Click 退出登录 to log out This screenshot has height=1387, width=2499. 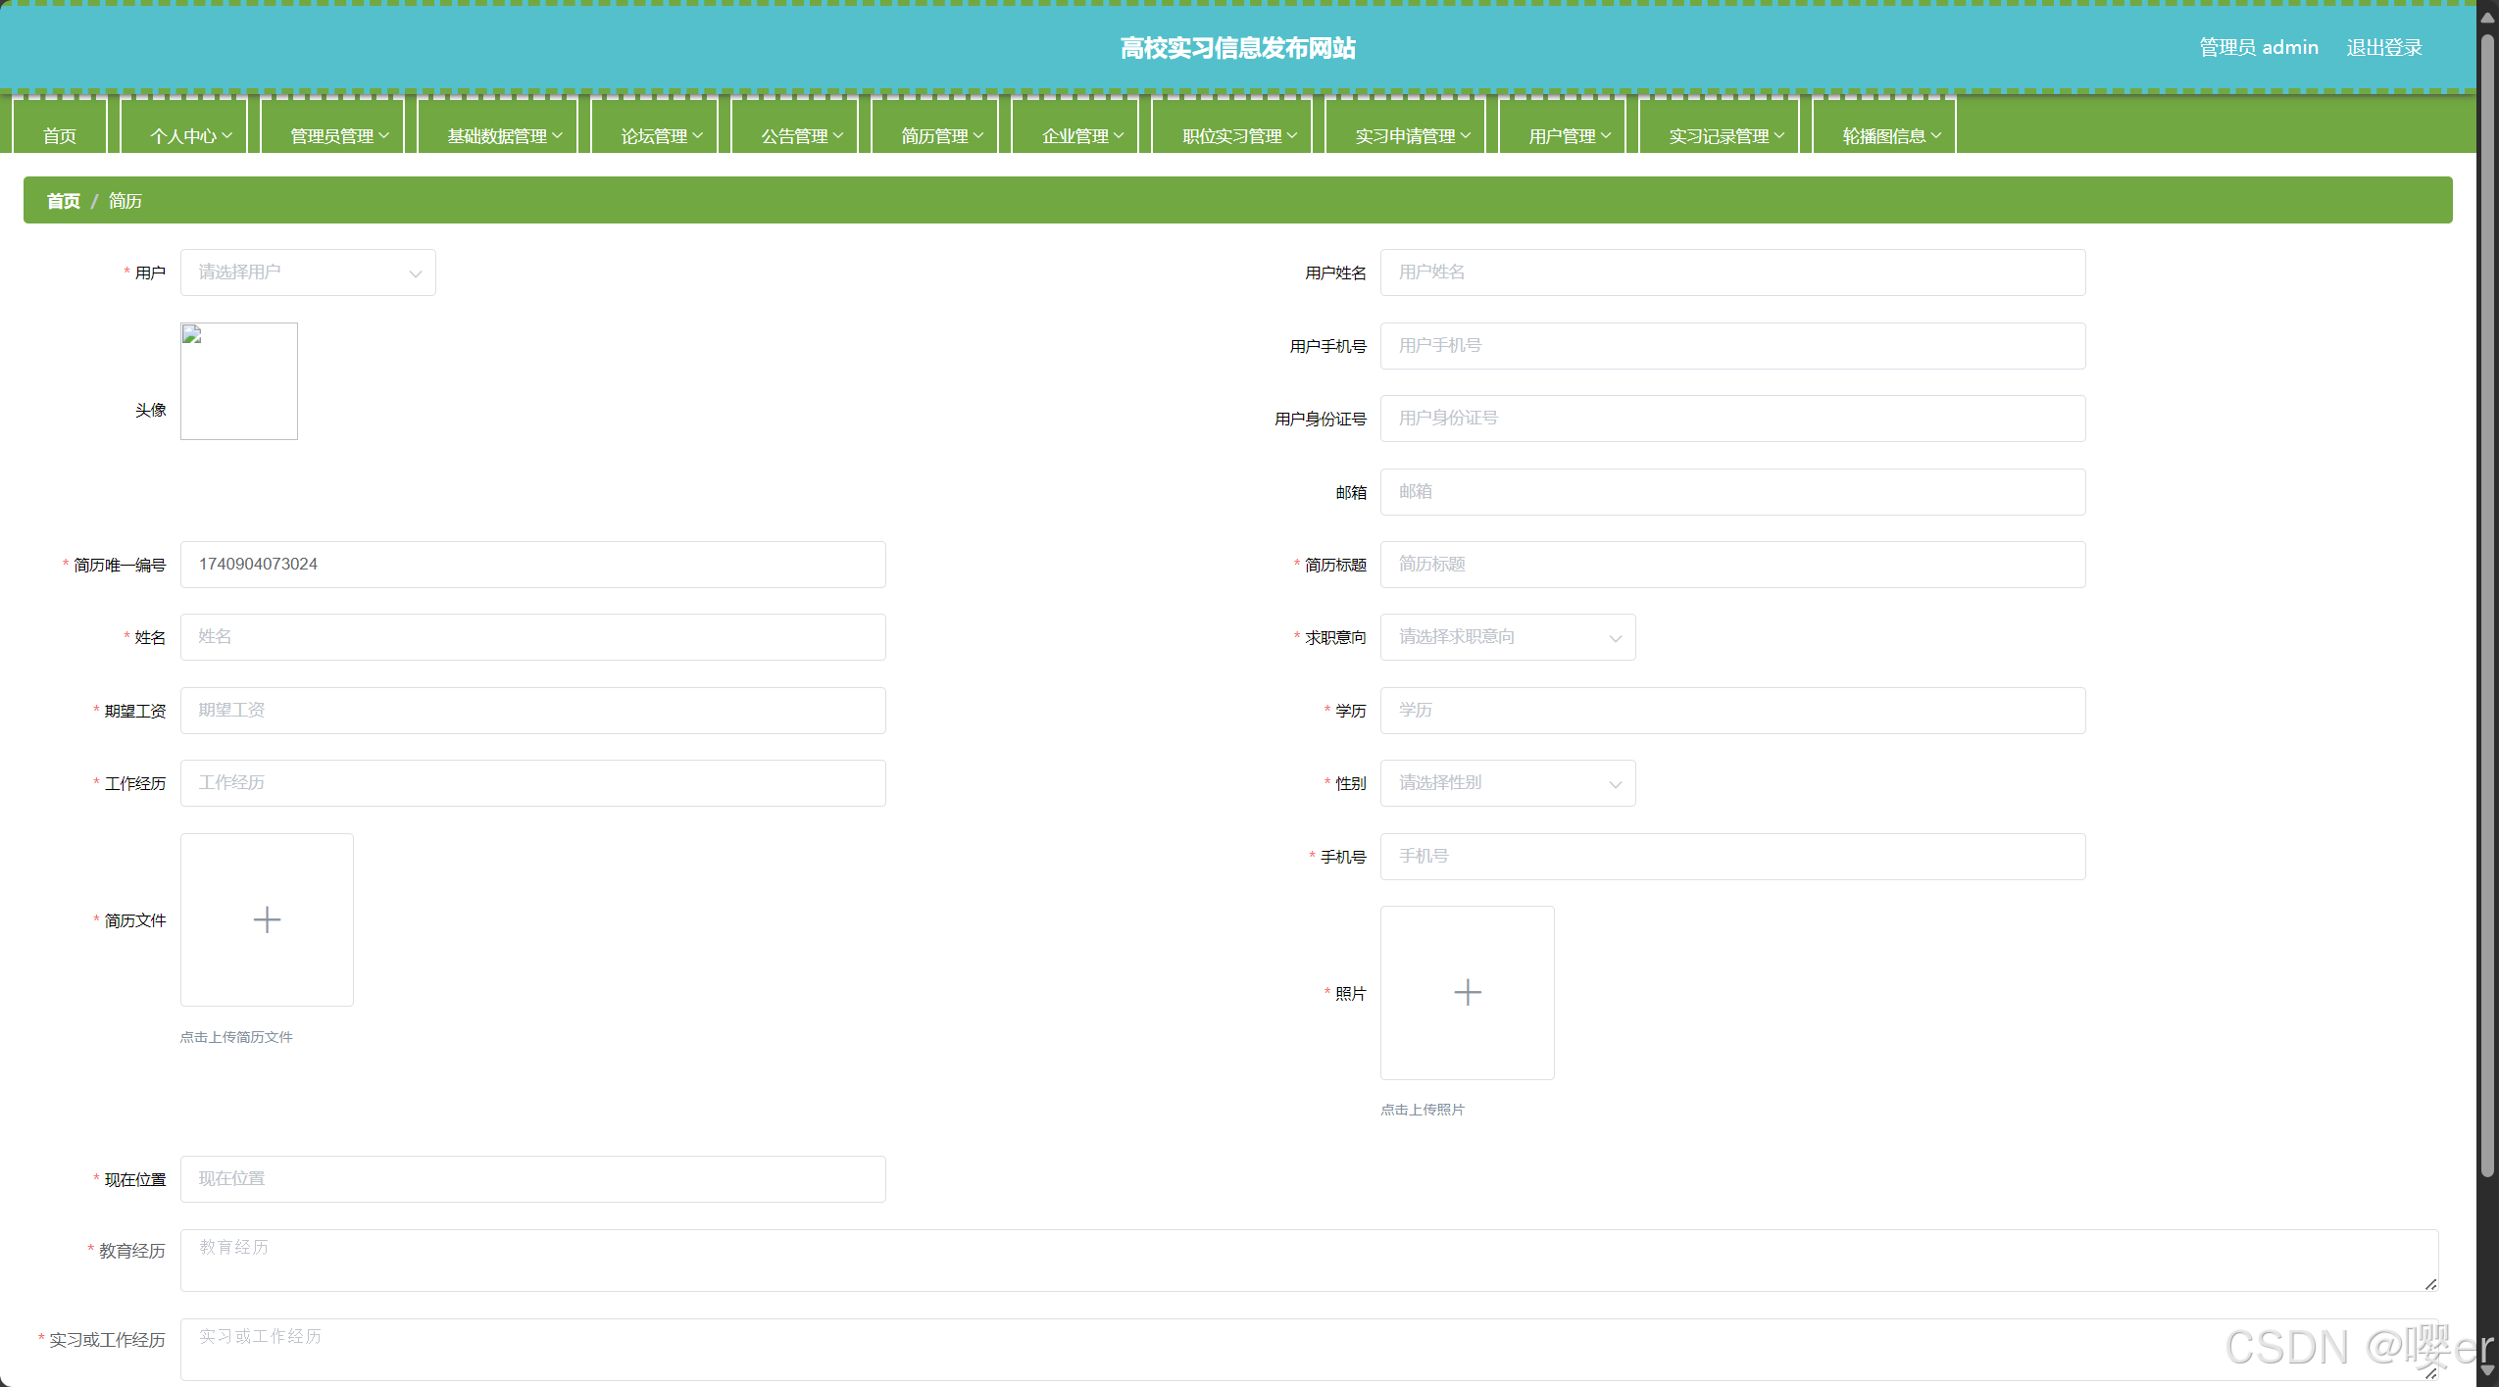tap(2383, 47)
